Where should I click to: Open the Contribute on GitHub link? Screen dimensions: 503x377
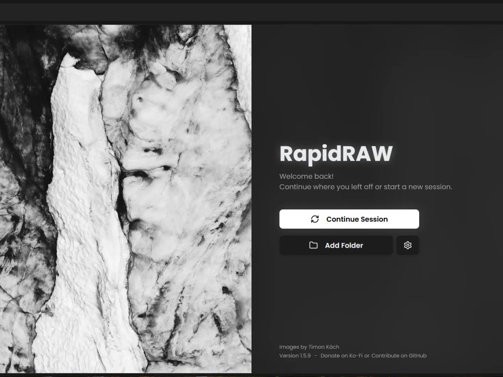(x=399, y=356)
